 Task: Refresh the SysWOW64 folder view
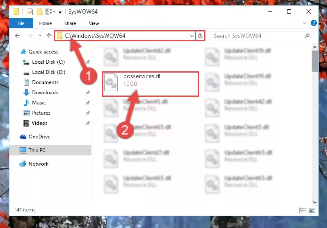tap(200, 36)
